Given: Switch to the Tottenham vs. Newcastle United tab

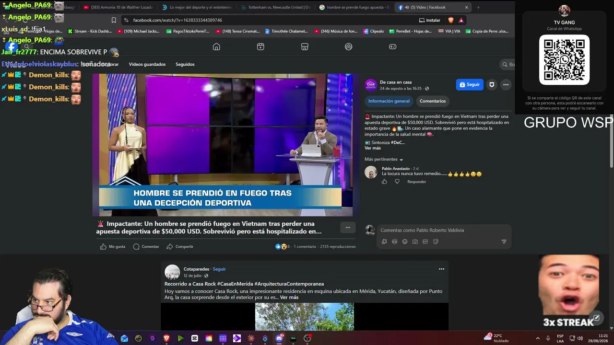Looking at the screenshot, I should pyautogui.click(x=276, y=7).
